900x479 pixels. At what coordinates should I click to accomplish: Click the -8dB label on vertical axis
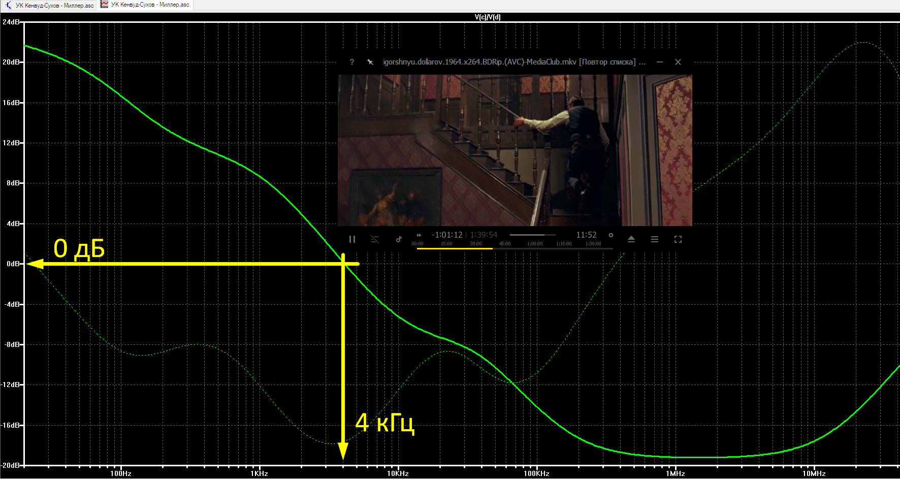(x=12, y=344)
